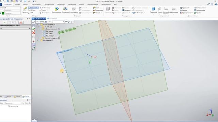Cancel with red X button in parameters panel
218x122 pixels.
pyautogui.click(x=21, y=22)
